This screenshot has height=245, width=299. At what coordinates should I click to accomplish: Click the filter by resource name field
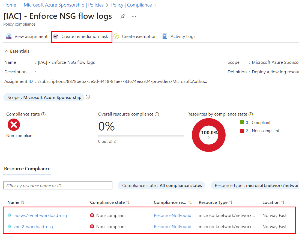pos(58,186)
